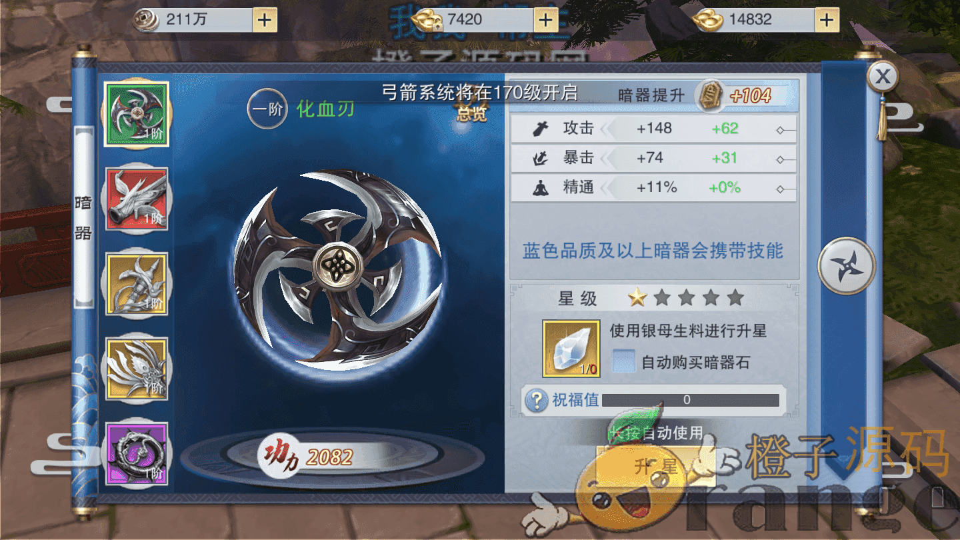Choose the yellow claw weapon thumbnail

tap(137, 284)
